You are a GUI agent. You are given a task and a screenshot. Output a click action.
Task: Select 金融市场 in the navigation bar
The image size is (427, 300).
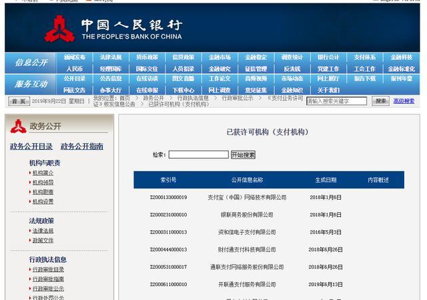(x=220, y=58)
